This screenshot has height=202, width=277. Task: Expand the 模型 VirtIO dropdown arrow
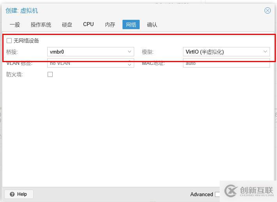click(x=265, y=52)
